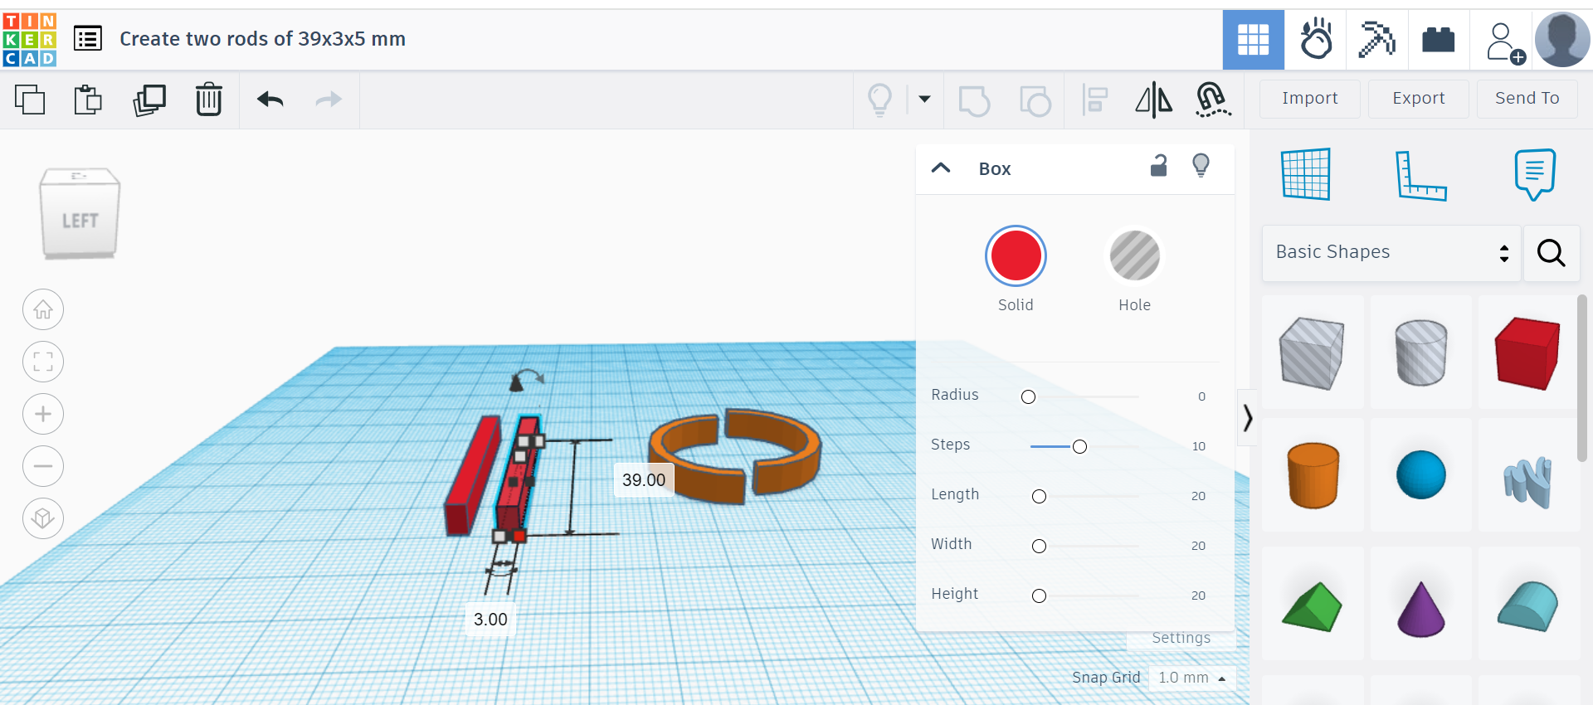
Task: Open the Tinkercad logo home link
Action: pyautogui.click(x=30, y=39)
